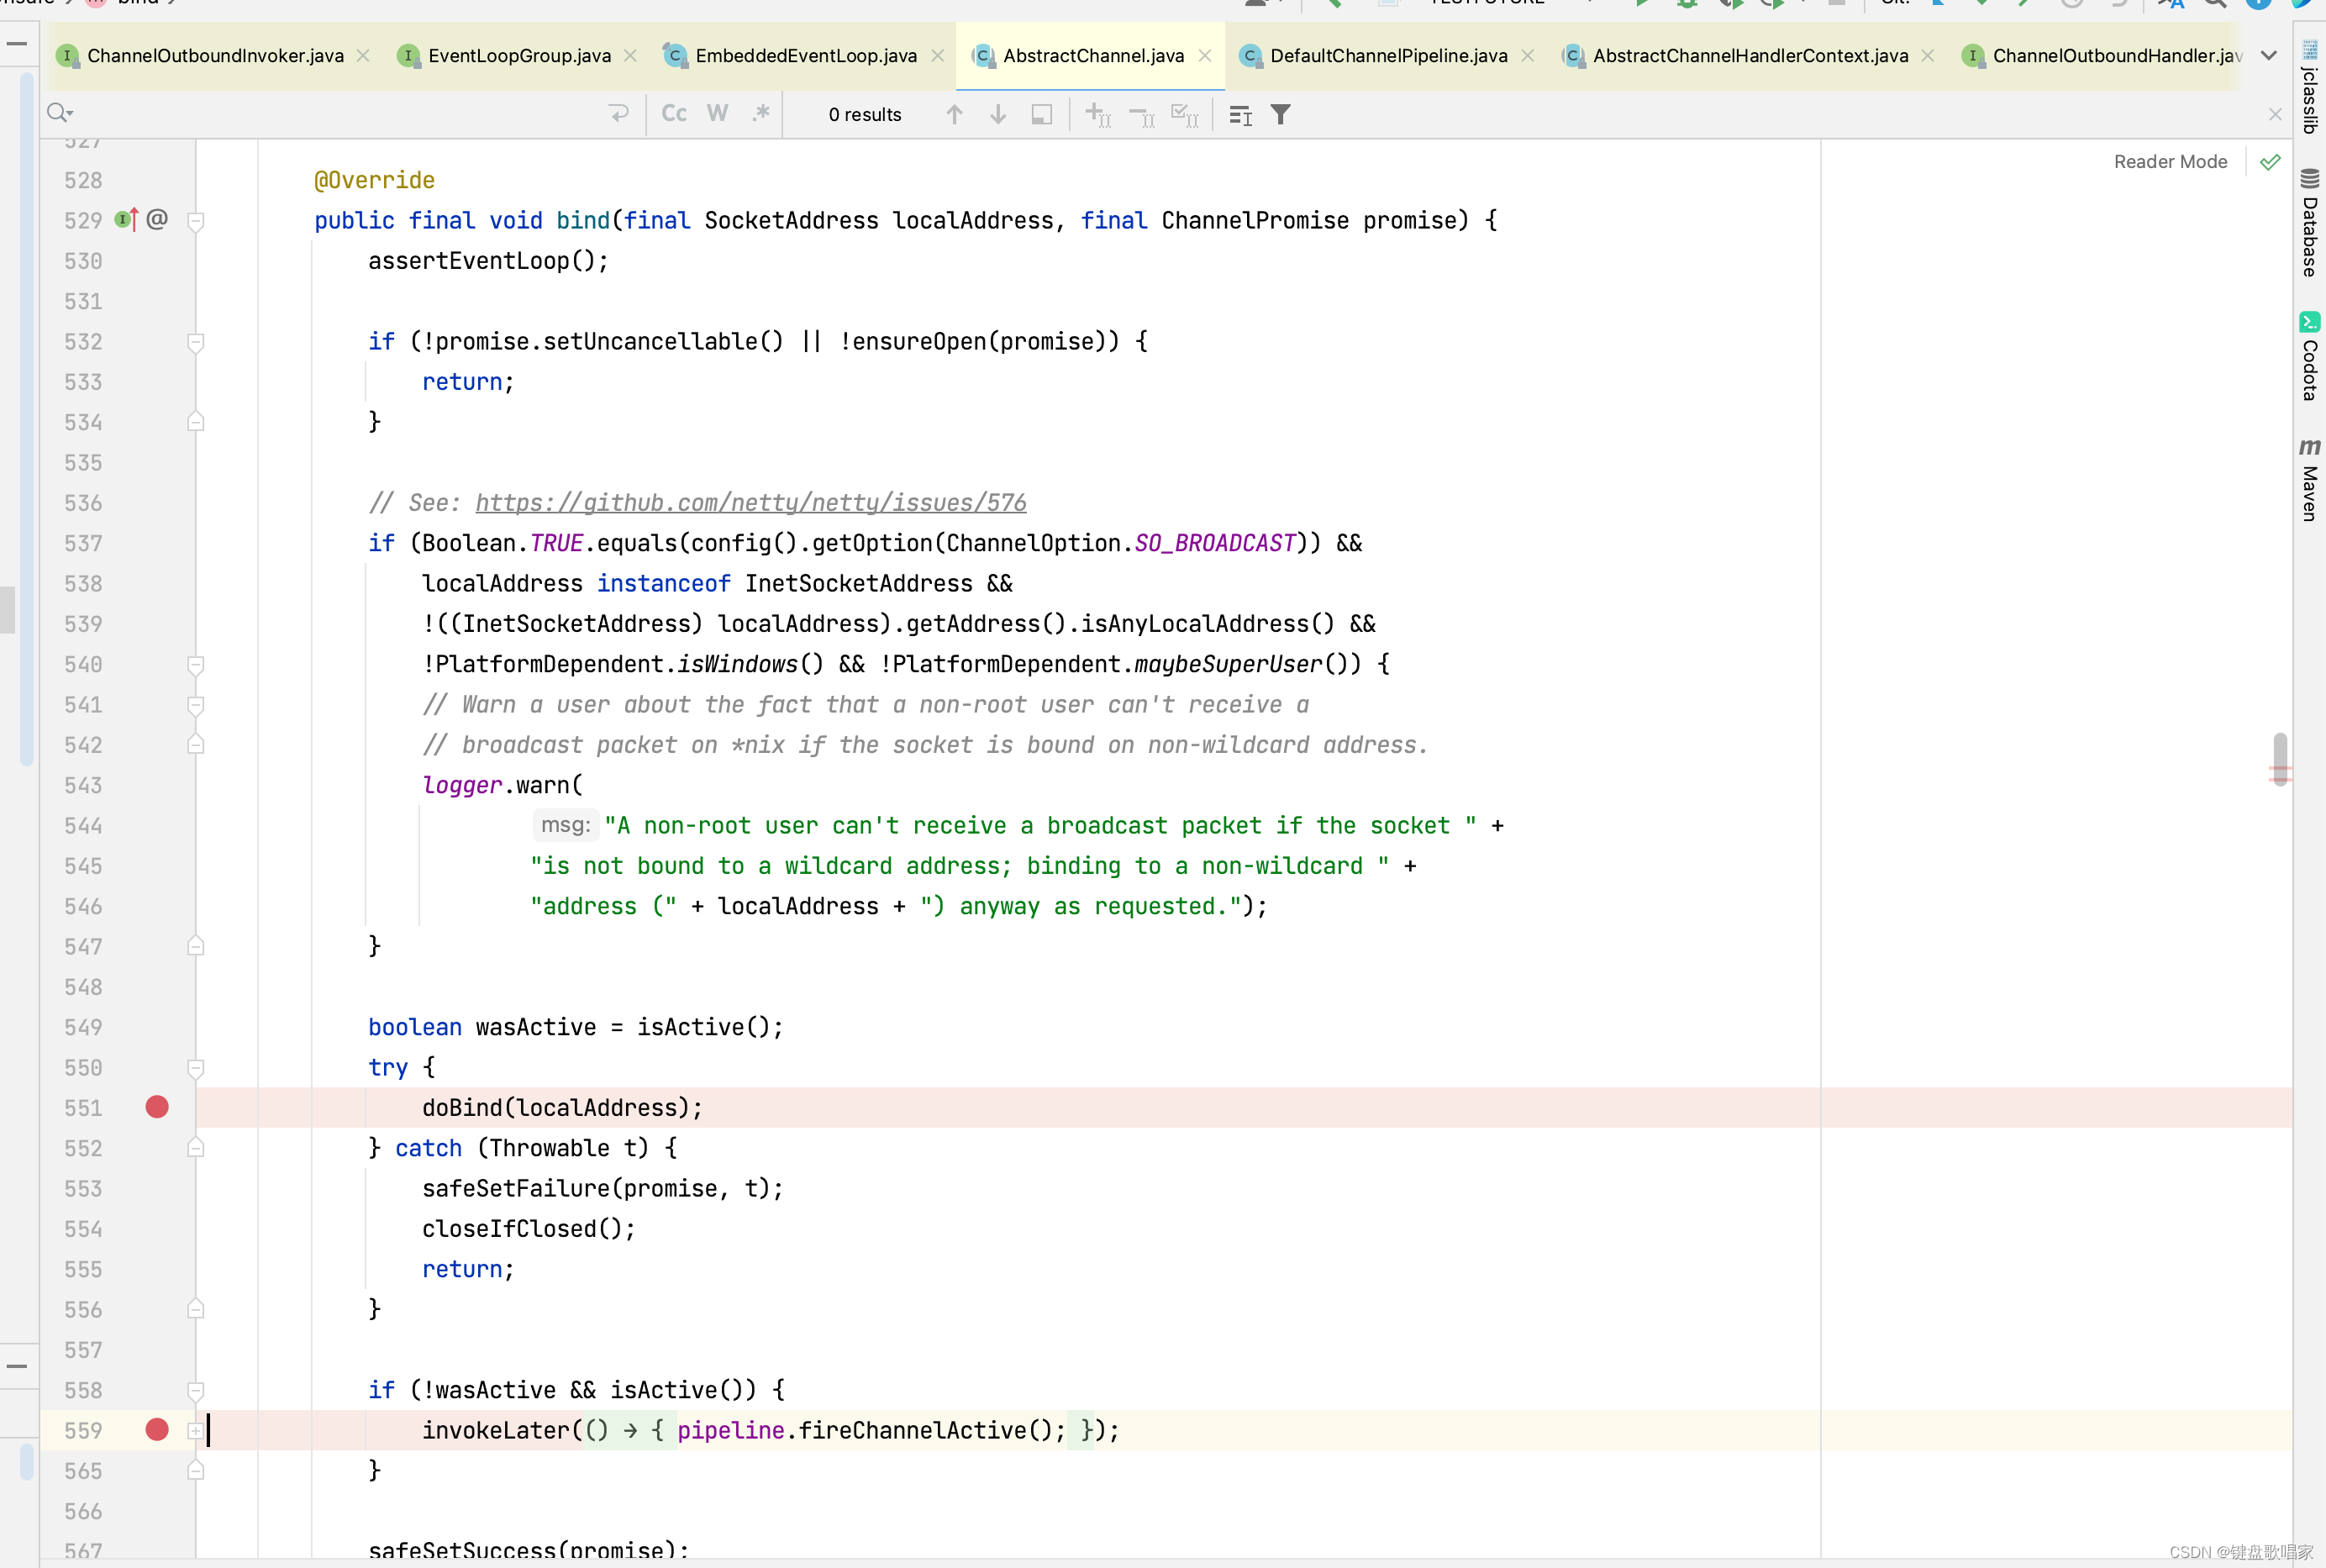2326x1568 pixels.
Task: Toggle breakpoint on line 551
Action: [x=157, y=1107]
